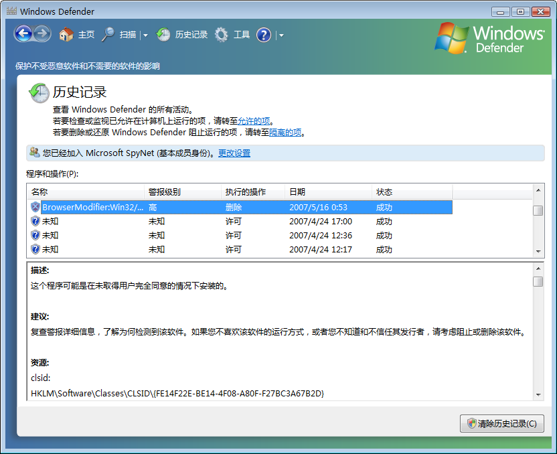Click the history list scroll-up arrow
This screenshot has height=454, width=557.
point(538,190)
